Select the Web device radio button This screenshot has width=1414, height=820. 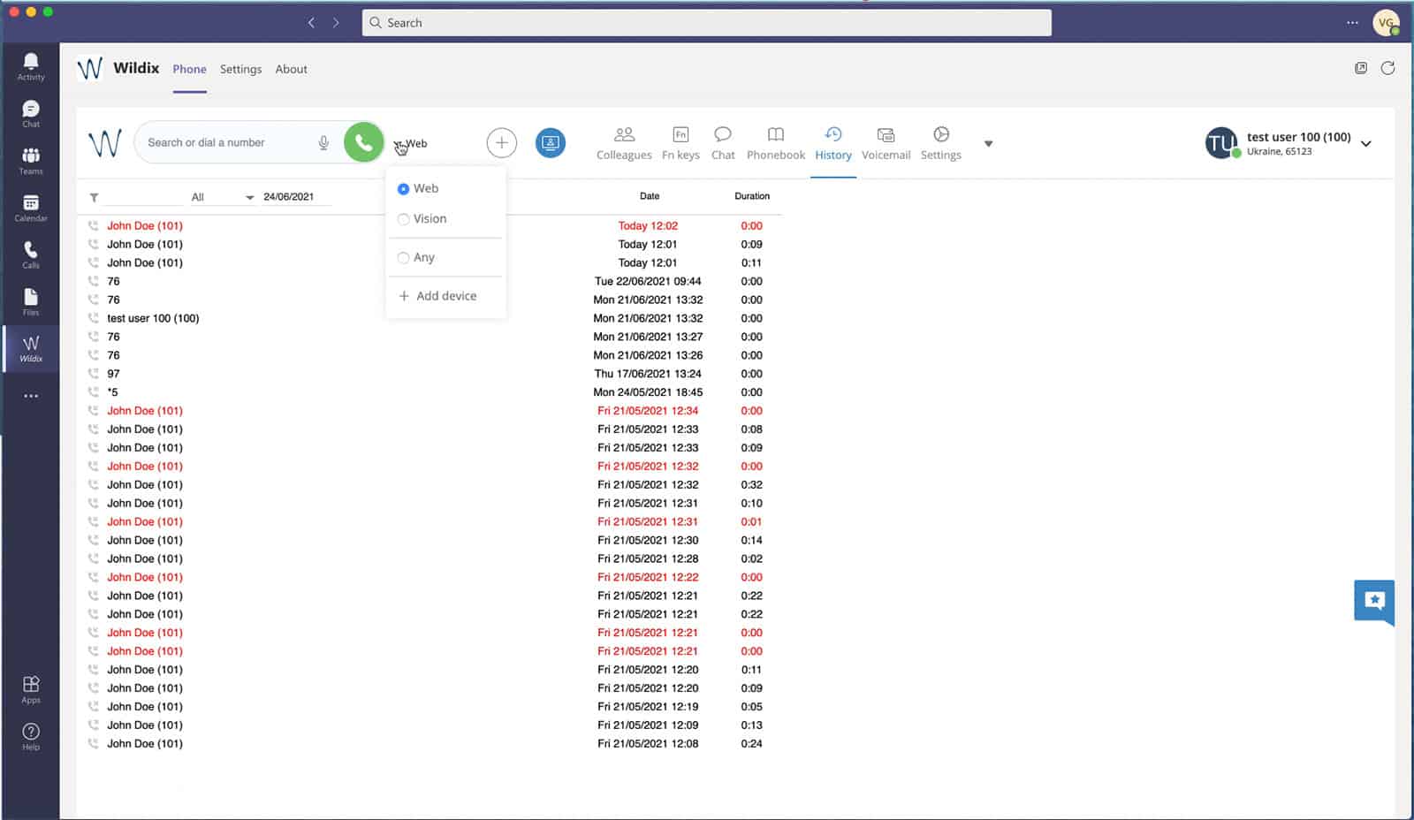404,189
